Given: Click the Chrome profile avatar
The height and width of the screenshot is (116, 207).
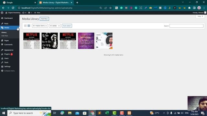Looking at the screenshot, I should pos(199,8).
